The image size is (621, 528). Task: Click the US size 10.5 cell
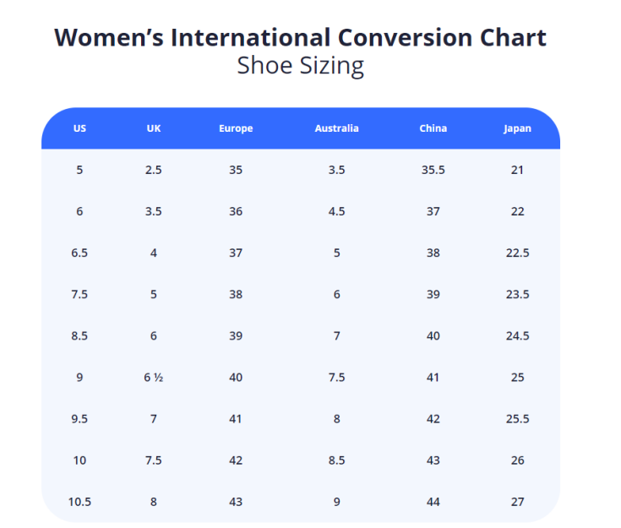79,502
